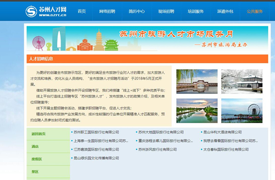Click the 苏州人才网 site logo
The width and height of the screenshot is (275, 180).
pos(46,11)
